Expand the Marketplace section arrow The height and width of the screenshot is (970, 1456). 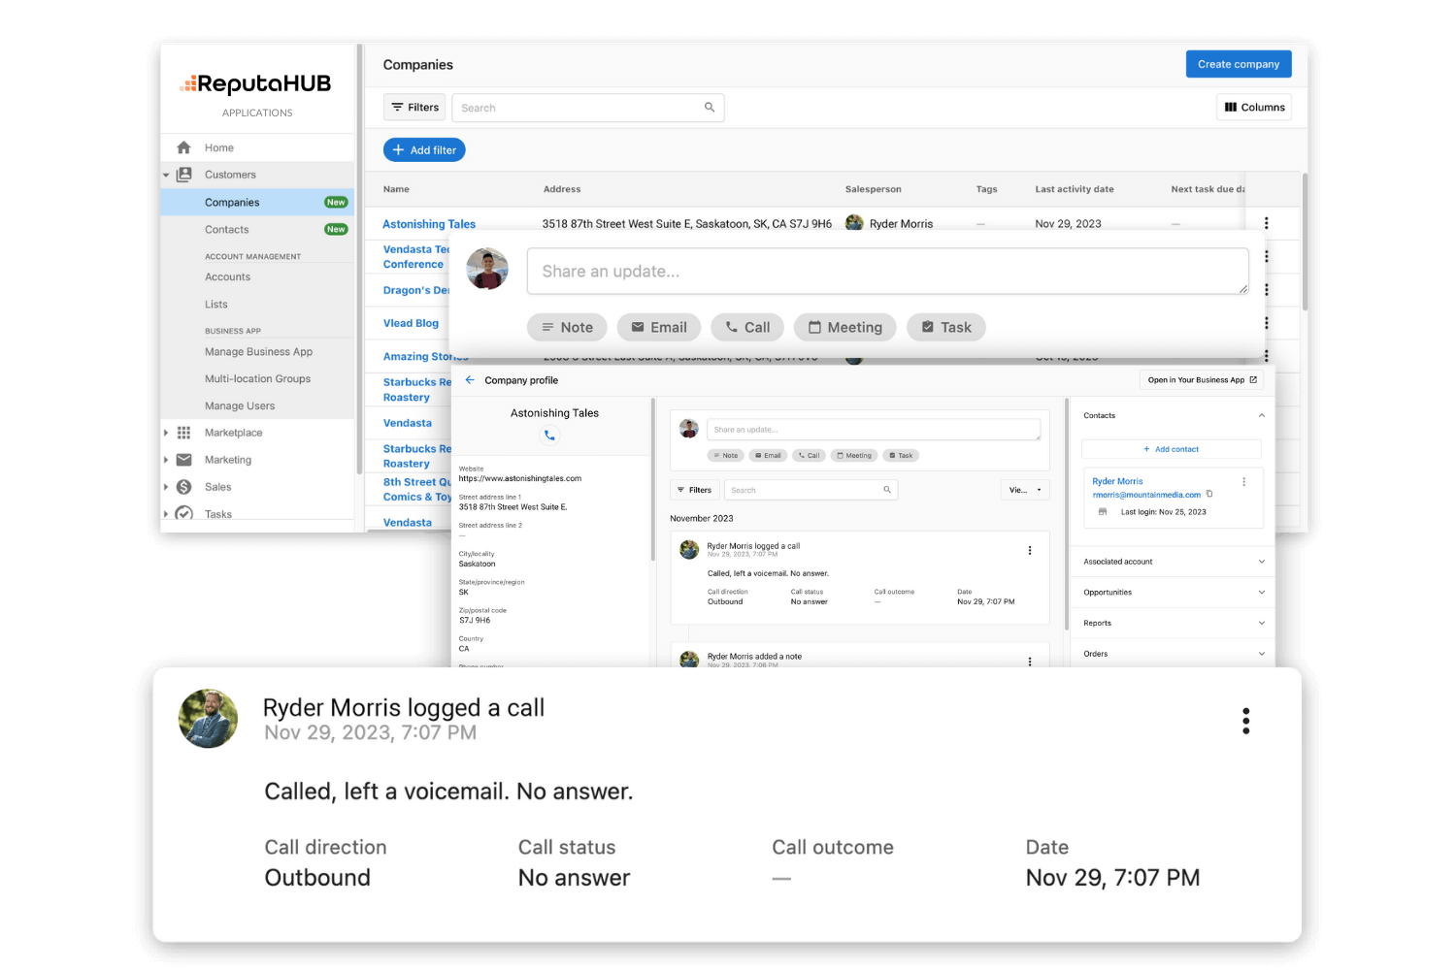(x=166, y=433)
